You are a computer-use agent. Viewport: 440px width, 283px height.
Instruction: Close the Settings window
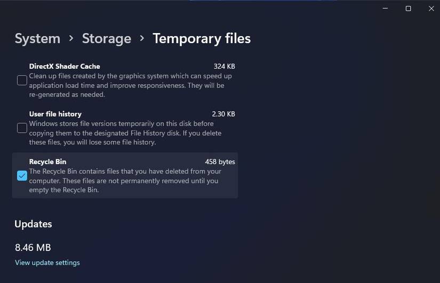tap(431, 9)
